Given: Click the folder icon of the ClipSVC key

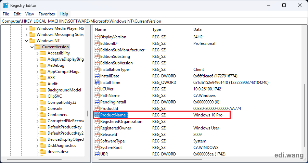Looking at the screenshot, I should [x=43, y=96].
